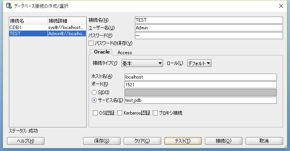
Task: Tick the OS認証 checkbox
Action: [x=95, y=113]
